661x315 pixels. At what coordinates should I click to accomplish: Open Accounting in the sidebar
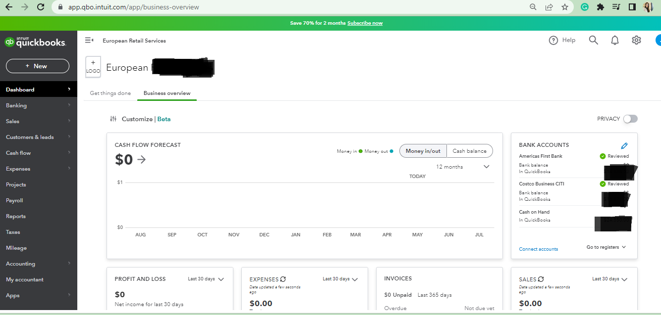[x=39, y=264]
